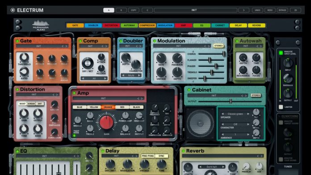Disable the Doubler pedal

point(121,41)
